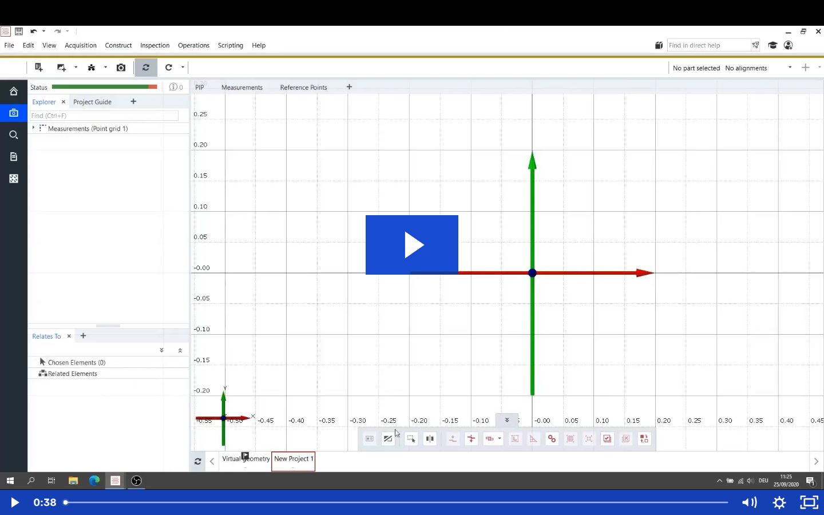Click the OBS Studio taskbar icon
Viewport: 824px width, 515px height.
[x=136, y=481]
